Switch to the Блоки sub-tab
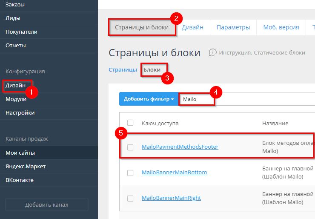Screen dimensions: 315x219 click(152, 69)
